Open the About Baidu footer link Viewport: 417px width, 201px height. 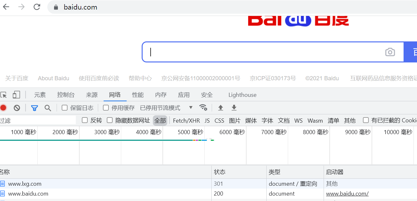click(x=53, y=78)
